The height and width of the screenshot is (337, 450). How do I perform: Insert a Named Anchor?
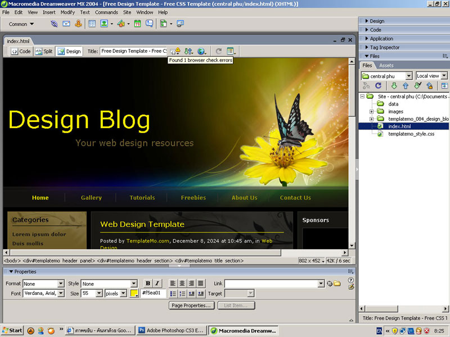tap(78, 24)
